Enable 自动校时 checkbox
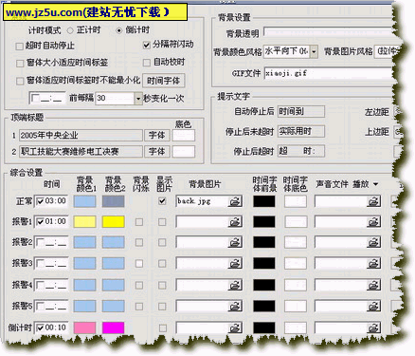415x356 pixels. click(146, 63)
